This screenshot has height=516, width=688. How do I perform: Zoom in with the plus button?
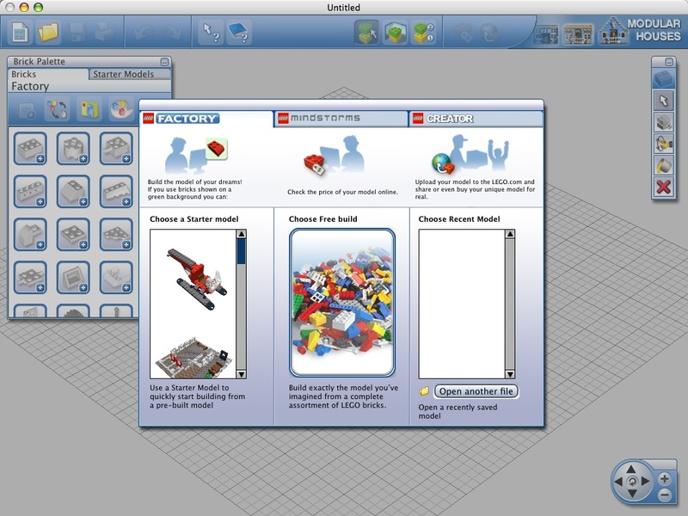coord(664,479)
